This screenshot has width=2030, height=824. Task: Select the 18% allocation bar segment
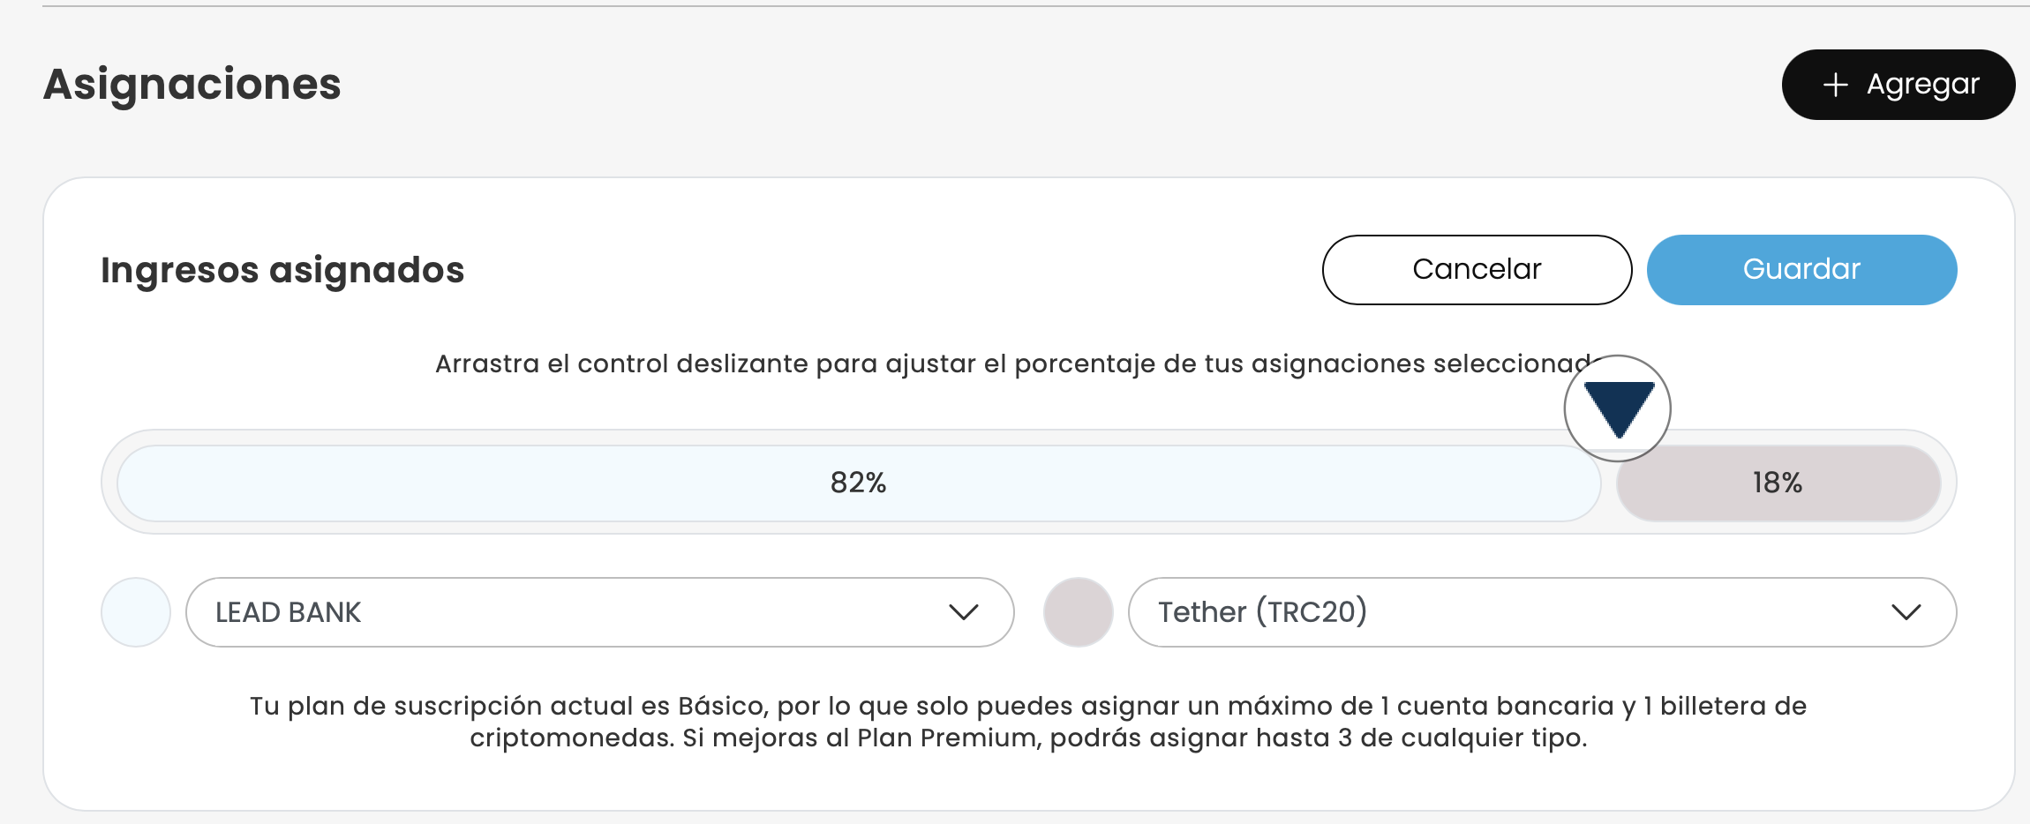(1853, 483)
